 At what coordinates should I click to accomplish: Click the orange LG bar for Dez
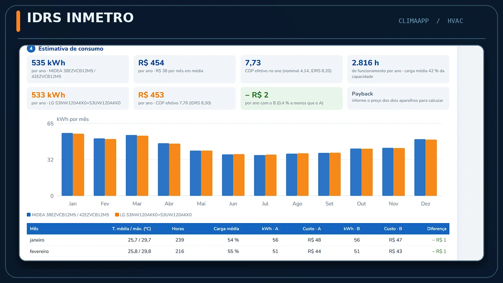(x=431, y=168)
